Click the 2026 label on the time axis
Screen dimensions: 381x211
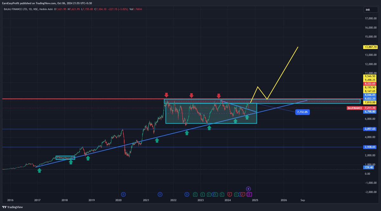[x=284, y=200]
